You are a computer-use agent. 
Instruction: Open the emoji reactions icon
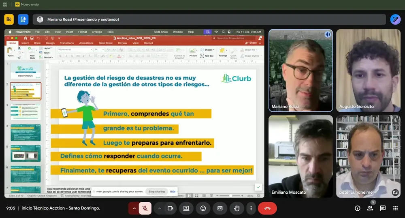point(203,208)
